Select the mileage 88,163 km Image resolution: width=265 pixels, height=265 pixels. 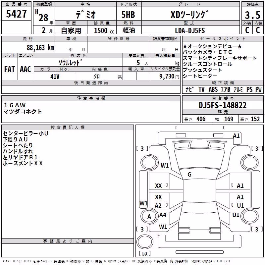(40, 48)
